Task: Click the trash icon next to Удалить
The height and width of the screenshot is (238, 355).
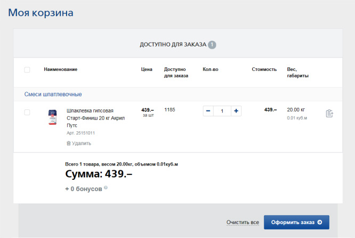Action: (68, 143)
